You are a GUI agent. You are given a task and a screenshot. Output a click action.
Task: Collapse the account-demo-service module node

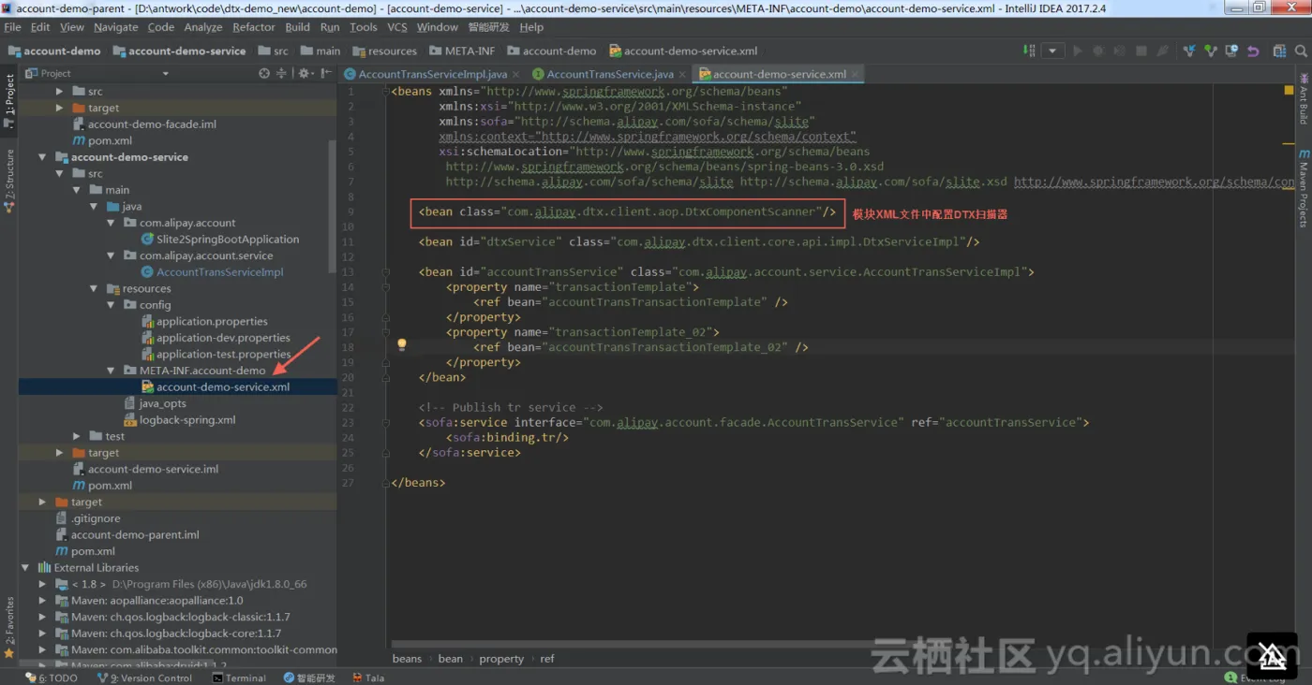[x=43, y=157]
